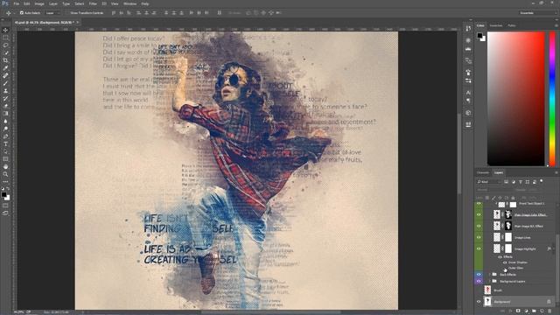560x315 pixels.
Task: Select the Dodge tool
Action: [x=5, y=129]
